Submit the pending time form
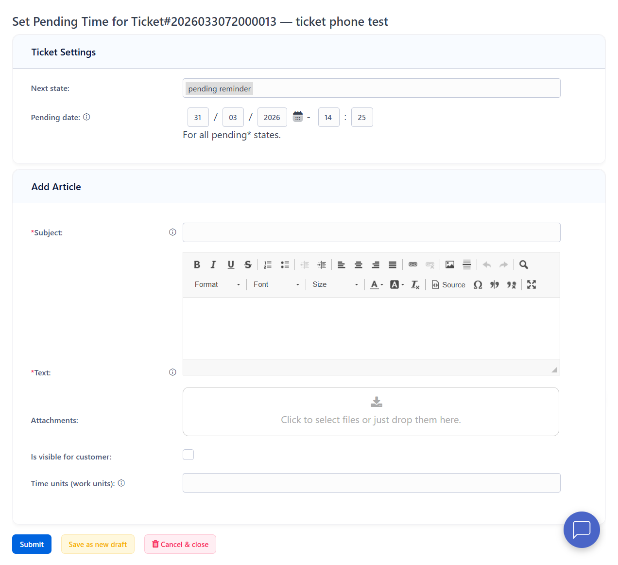618x565 pixels. (32, 544)
